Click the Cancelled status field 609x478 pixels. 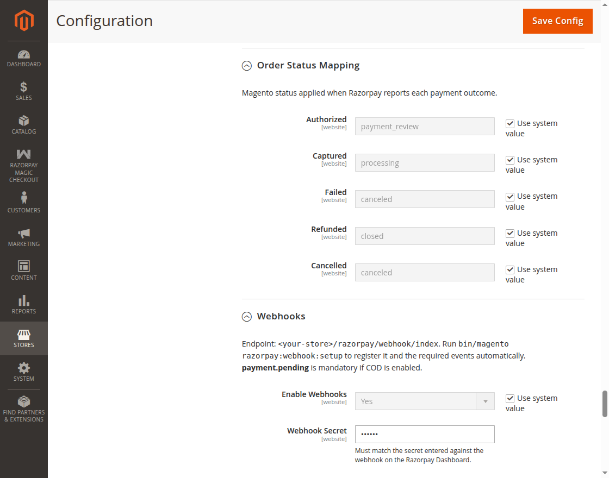tap(425, 272)
